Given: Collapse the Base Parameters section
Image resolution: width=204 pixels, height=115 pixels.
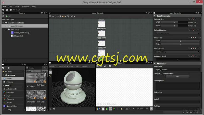Looking at the screenshot, I should pos(155,16).
